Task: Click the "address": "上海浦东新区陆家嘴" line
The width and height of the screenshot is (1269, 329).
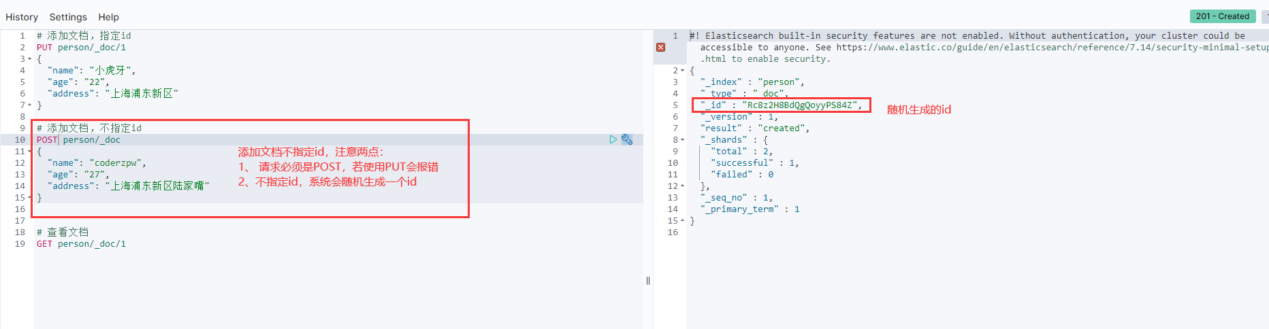Action: point(128,186)
